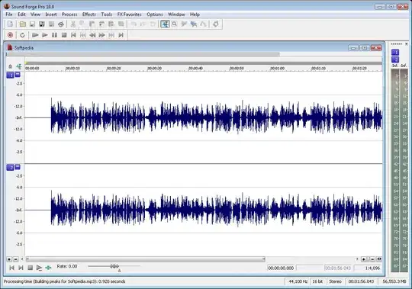412x289 pixels.
Task: Click Pause in the transport toolbar
Action: click(x=54, y=35)
